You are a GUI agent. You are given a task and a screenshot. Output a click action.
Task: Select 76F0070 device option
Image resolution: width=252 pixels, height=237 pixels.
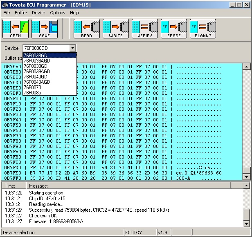(32, 87)
